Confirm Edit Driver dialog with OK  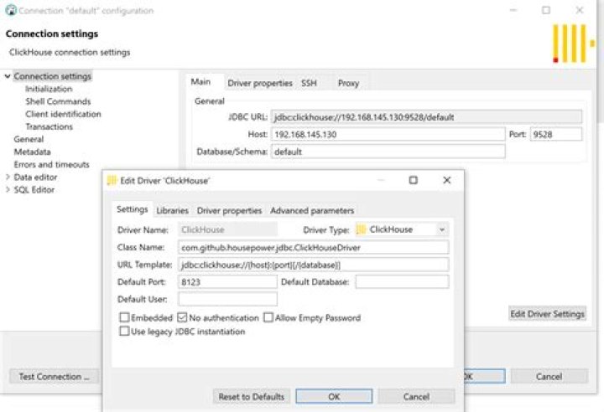[334, 396]
